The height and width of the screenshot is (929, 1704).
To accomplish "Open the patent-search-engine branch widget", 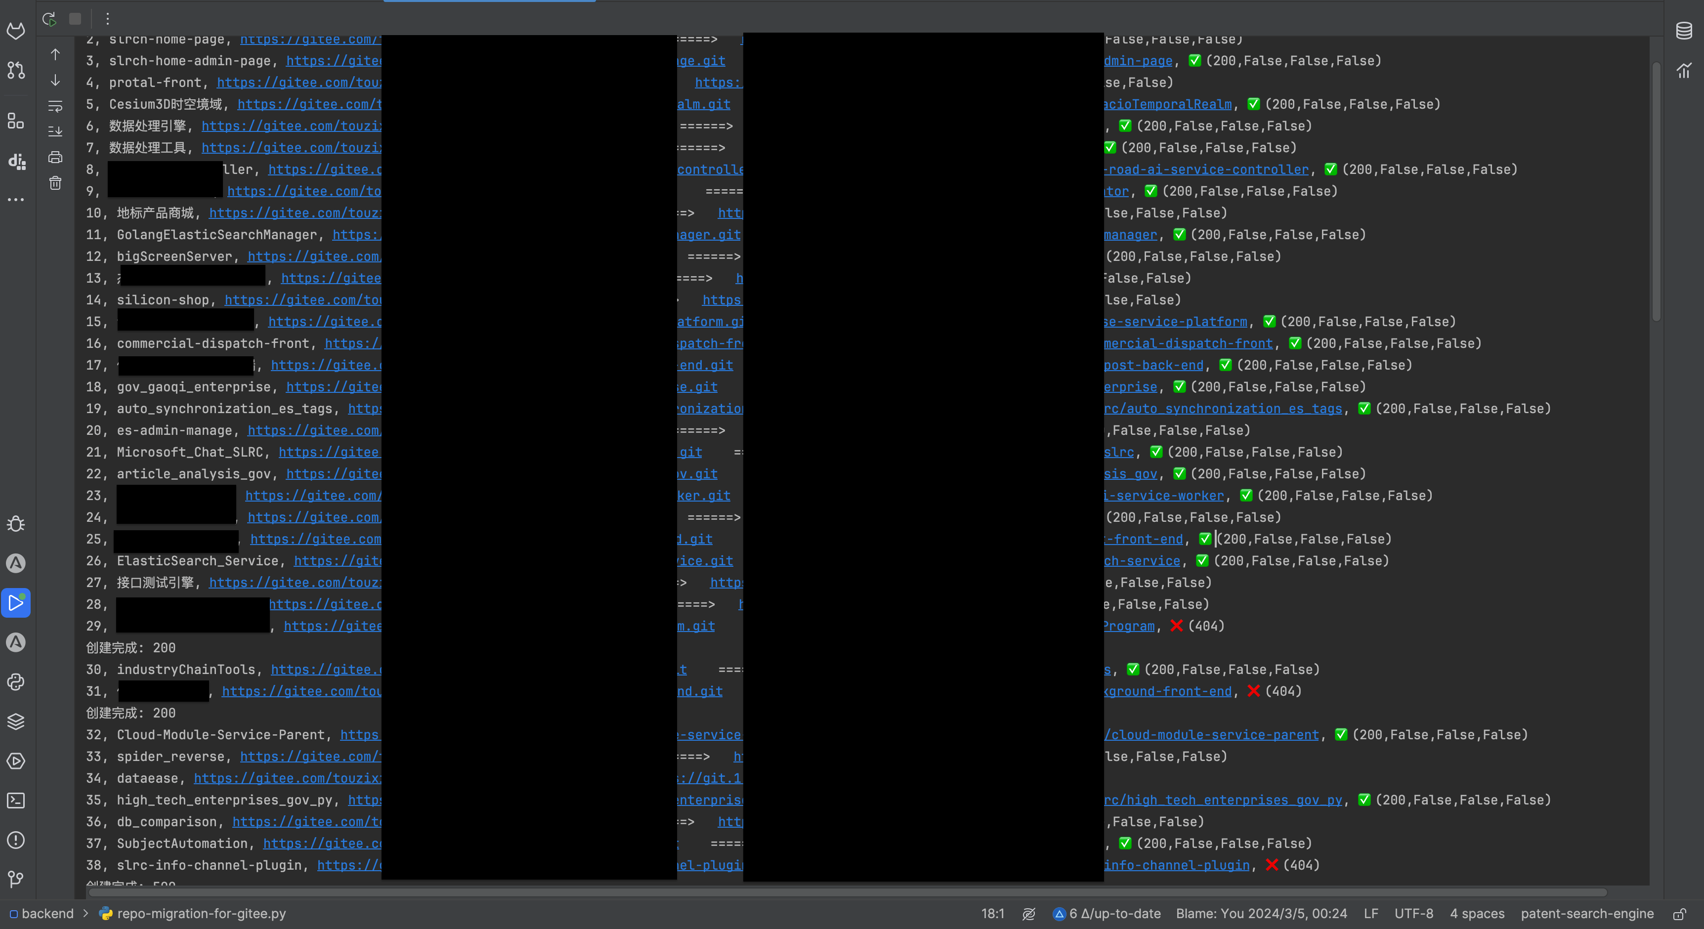I will click(x=1586, y=914).
